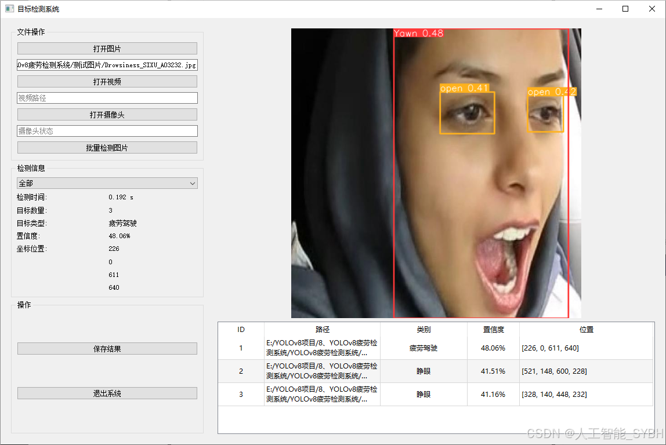This screenshot has height=445, width=666.
Task: Click the 保存结果 button
Action: 107,349
